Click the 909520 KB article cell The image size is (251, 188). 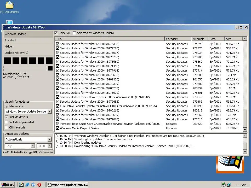[x=197, y=124]
